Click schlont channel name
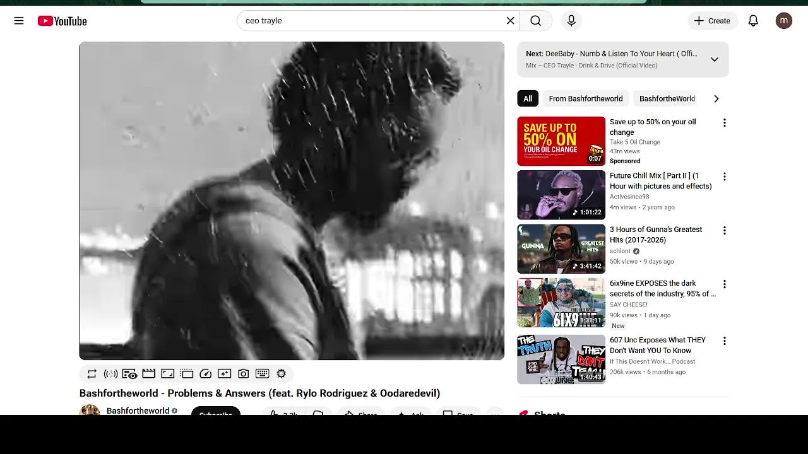808x454 pixels. [x=620, y=251]
